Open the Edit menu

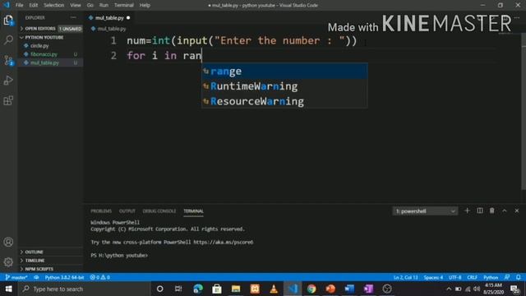(33, 5)
